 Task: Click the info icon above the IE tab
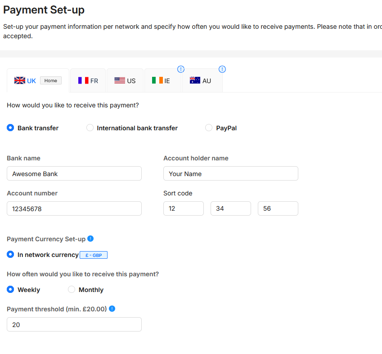181,69
